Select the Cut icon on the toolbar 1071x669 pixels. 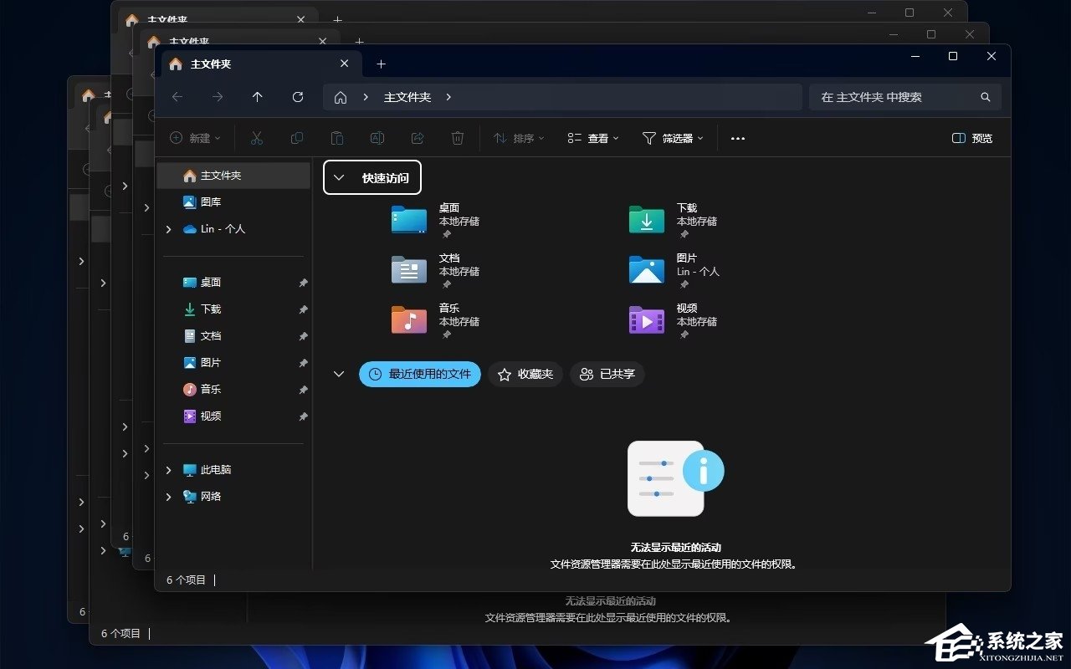pos(257,138)
